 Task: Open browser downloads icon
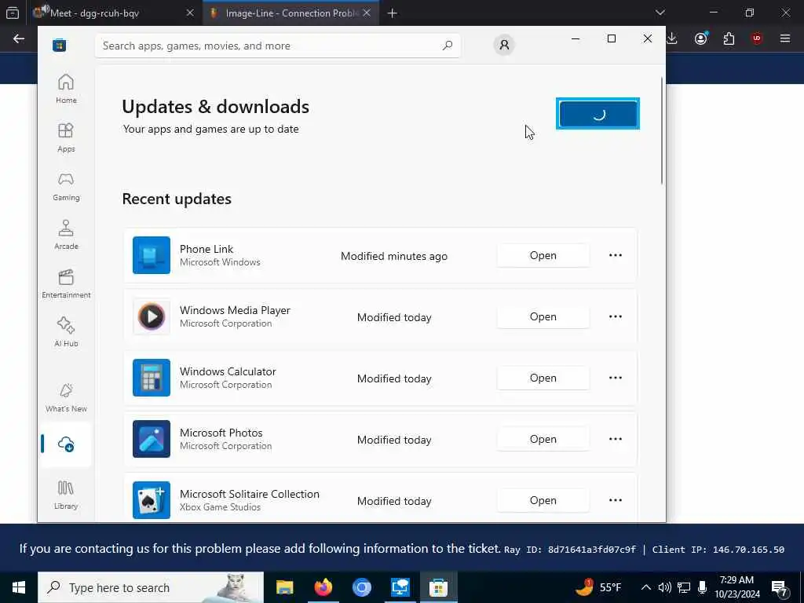coord(672,38)
